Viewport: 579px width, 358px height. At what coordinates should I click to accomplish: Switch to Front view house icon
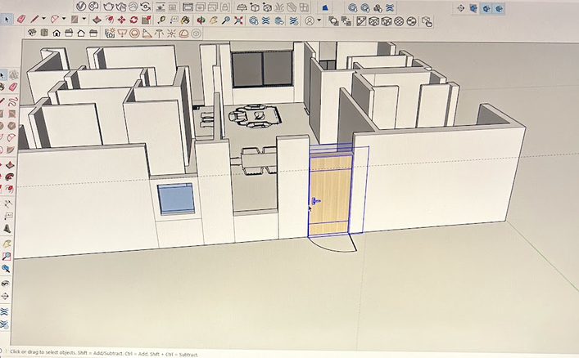coord(57,34)
